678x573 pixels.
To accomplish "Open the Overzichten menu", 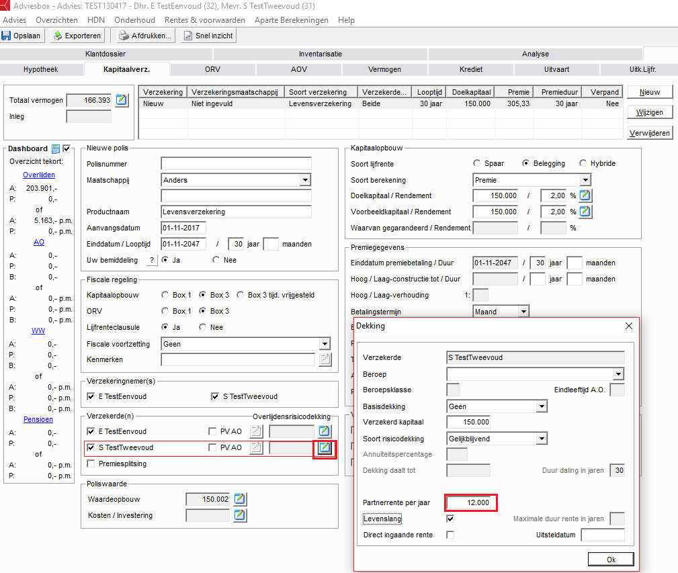I will [56, 20].
